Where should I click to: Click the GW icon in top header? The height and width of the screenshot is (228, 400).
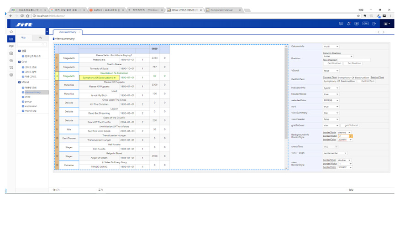[365, 24]
